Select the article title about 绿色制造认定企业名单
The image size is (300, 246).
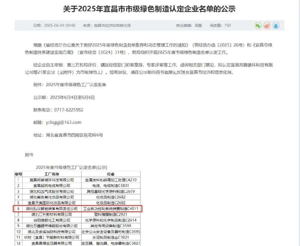point(149,9)
